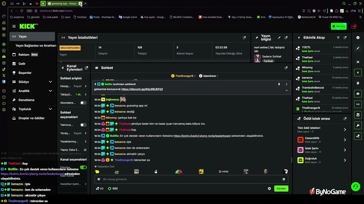The width and height of the screenshot is (364, 204).
Task: Pop out the Yayın İstatistikleri panel
Action: (244, 37)
